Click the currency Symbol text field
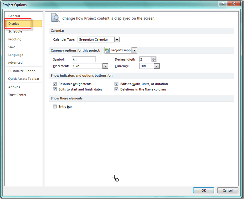Screen dimensions: 244x199 tap(84, 59)
